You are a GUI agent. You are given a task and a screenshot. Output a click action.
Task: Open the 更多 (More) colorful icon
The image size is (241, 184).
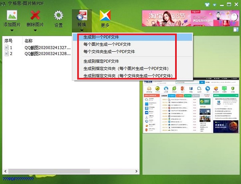pos(105,15)
